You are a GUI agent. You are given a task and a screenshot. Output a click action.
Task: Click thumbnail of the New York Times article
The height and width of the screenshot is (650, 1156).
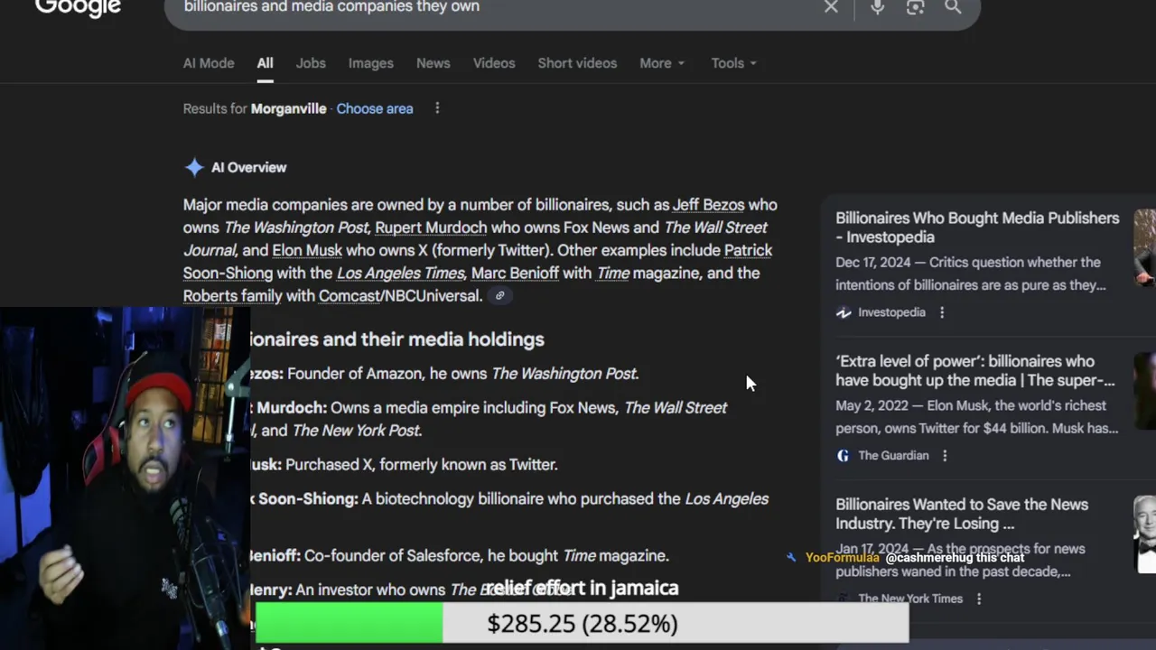tap(1145, 534)
